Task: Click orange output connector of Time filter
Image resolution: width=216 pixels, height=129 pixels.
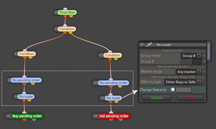Action: pos(65,16)
